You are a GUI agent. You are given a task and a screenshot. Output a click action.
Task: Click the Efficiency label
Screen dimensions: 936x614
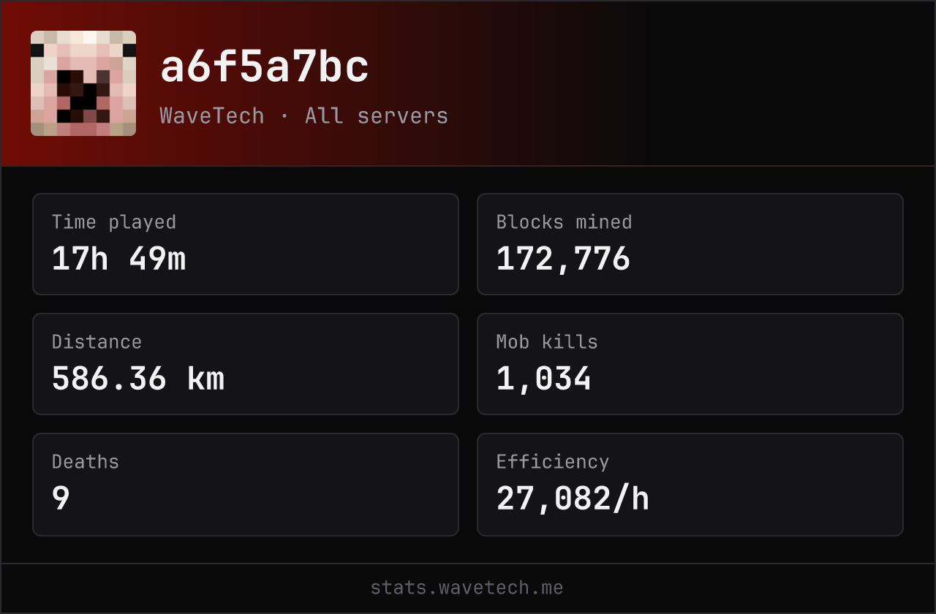(553, 462)
